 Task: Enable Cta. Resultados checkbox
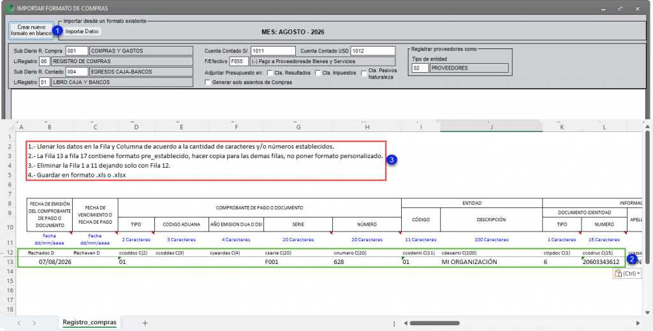[x=270, y=73]
